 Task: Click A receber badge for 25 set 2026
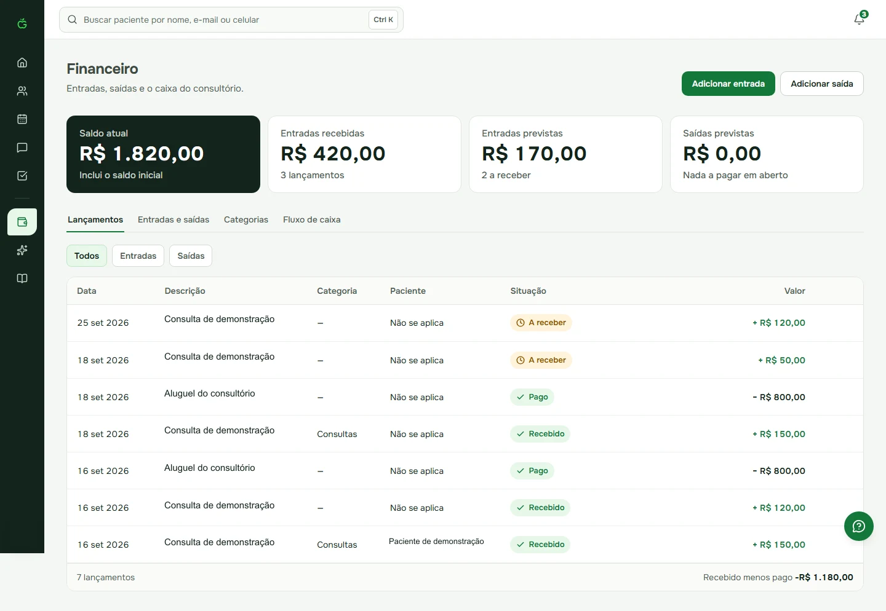pyautogui.click(x=541, y=323)
